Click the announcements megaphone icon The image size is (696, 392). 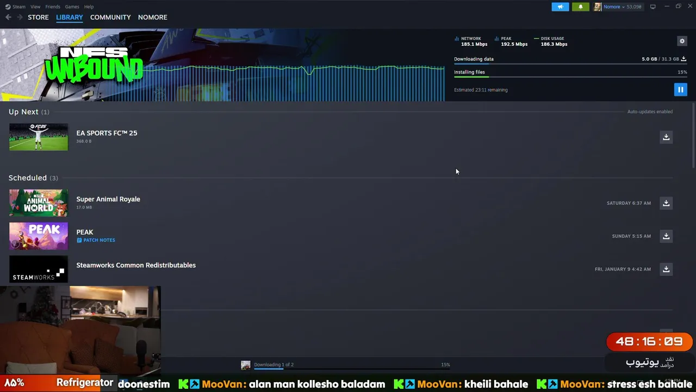click(560, 7)
